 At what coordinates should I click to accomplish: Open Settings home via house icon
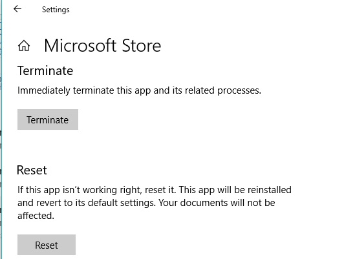pyautogui.click(x=24, y=46)
